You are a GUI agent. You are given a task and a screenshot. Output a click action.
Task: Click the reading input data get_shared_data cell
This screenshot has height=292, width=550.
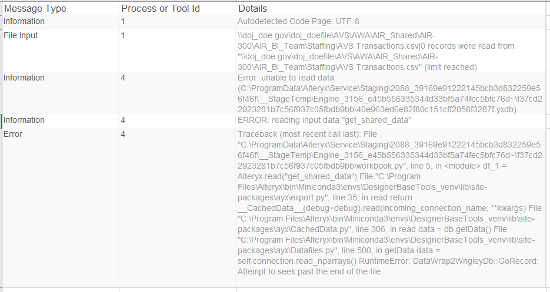pyautogui.click(x=324, y=120)
